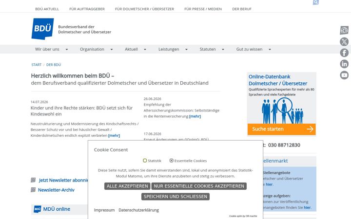The width and height of the screenshot is (351, 219).
Task: Open BDÜ AKTUELL in top menu
Action: (x=47, y=9)
